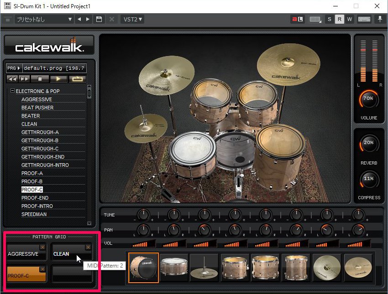
Task: Go to next preset arrow
Action: pyautogui.click(x=88, y=19)
